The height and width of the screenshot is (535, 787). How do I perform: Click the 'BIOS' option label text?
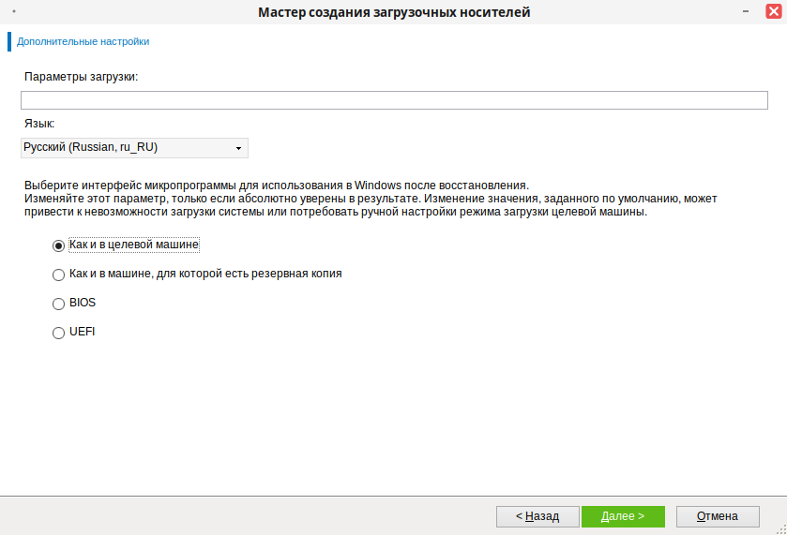tap(83, 303)
